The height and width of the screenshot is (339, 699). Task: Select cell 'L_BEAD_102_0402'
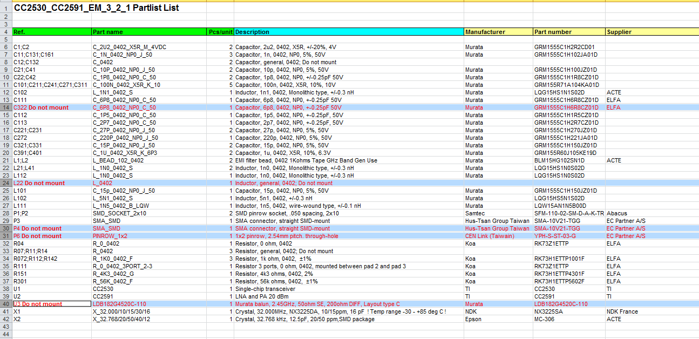point(149,160)
